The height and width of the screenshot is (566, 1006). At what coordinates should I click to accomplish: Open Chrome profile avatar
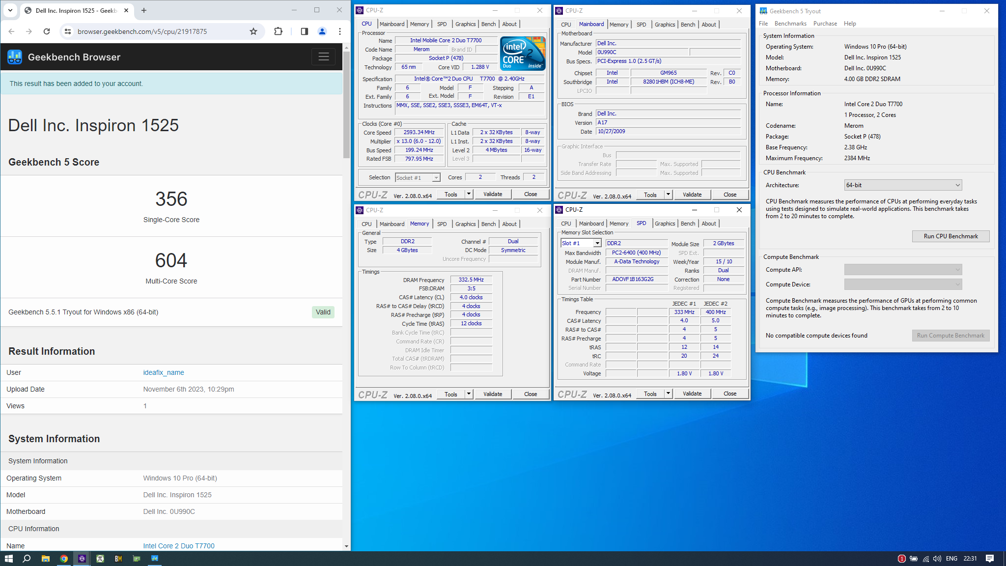[322, 31]
